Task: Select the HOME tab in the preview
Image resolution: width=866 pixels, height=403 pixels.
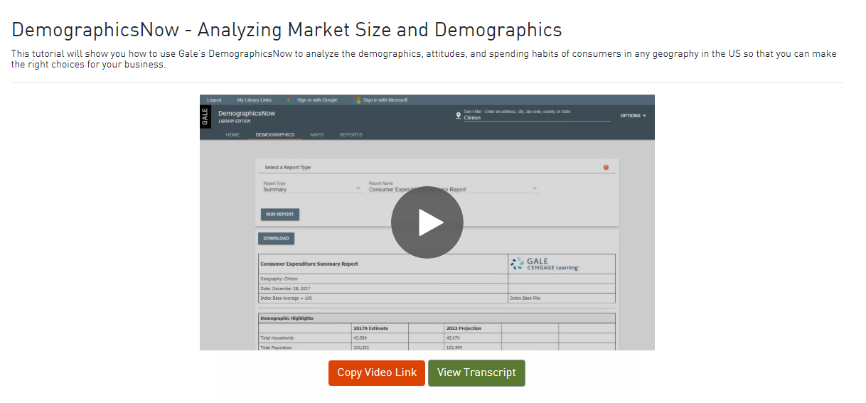Action: [232, 134]
